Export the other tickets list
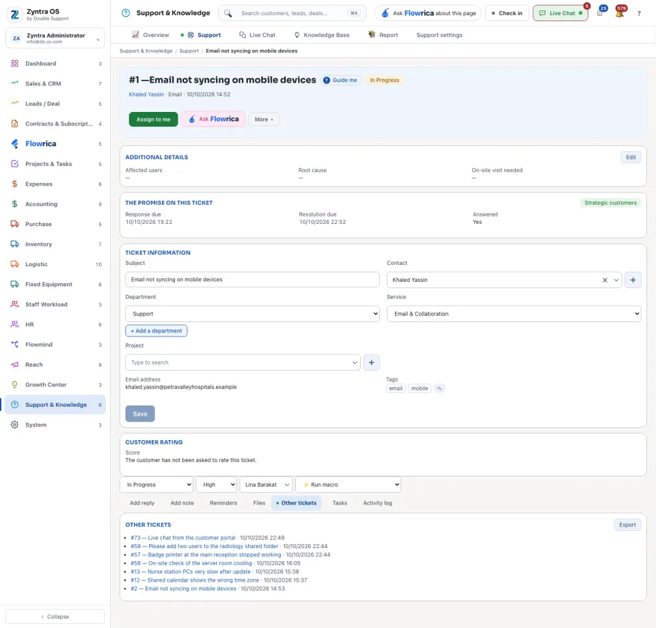Image resolution: width=656 pixels, height=628 pixels. click(x=627, y=525)
